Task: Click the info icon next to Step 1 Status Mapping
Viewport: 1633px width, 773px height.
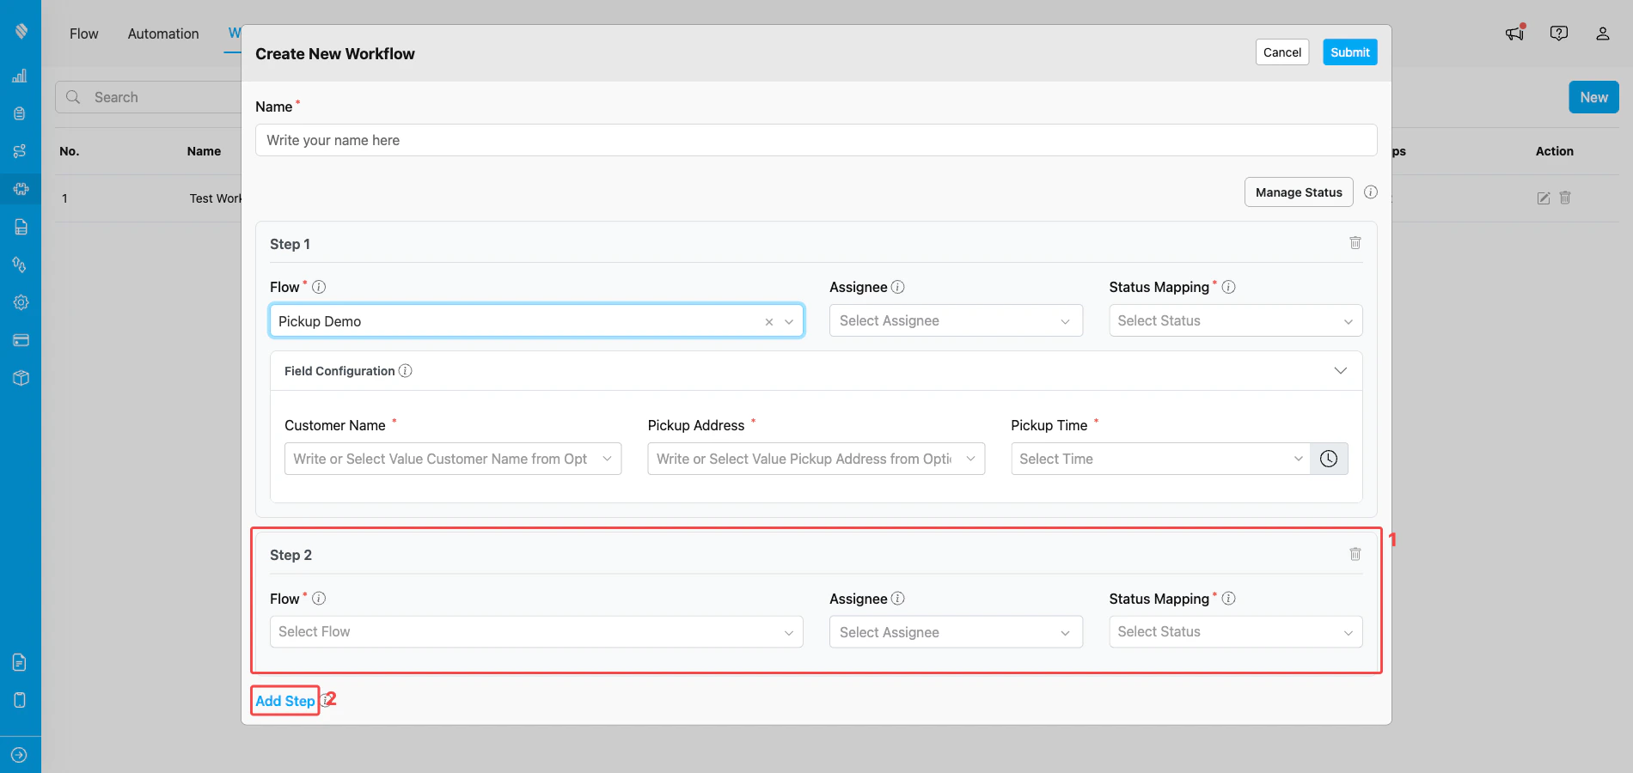Action: (x=1229, y=287)
